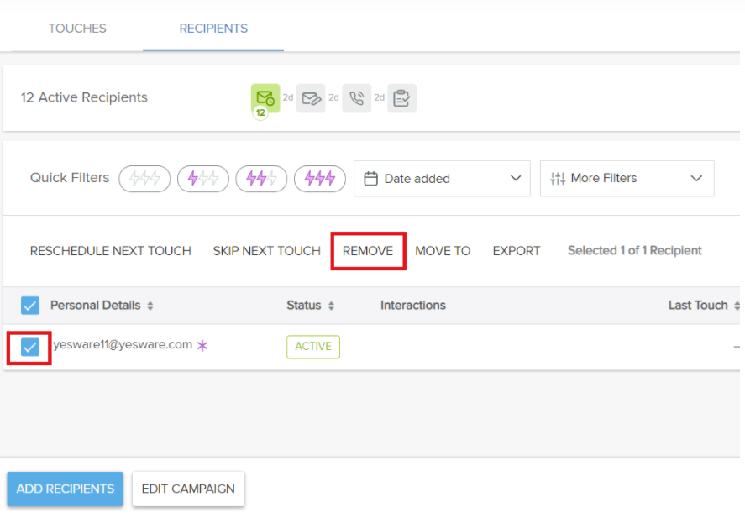The height and width of the screenshot is (523, 745).
Task: Select the no-bolt engagement quick filter
Action: [x=144, y=179]
